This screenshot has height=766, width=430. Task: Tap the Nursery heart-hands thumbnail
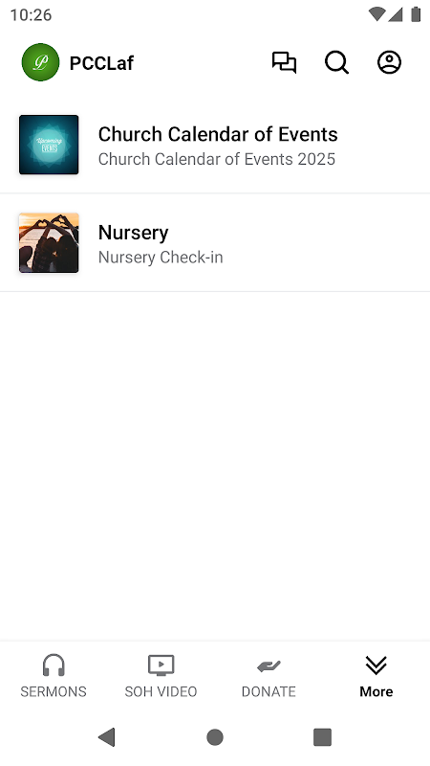point(49,243)
